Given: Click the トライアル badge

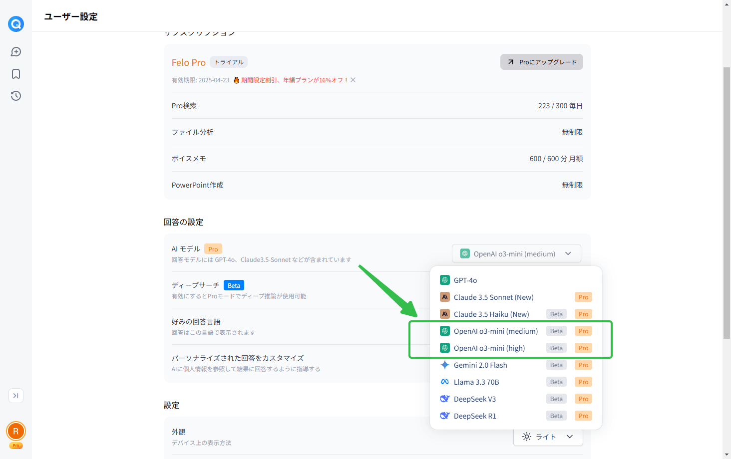Looking at the screenshot, I should 229,62.
